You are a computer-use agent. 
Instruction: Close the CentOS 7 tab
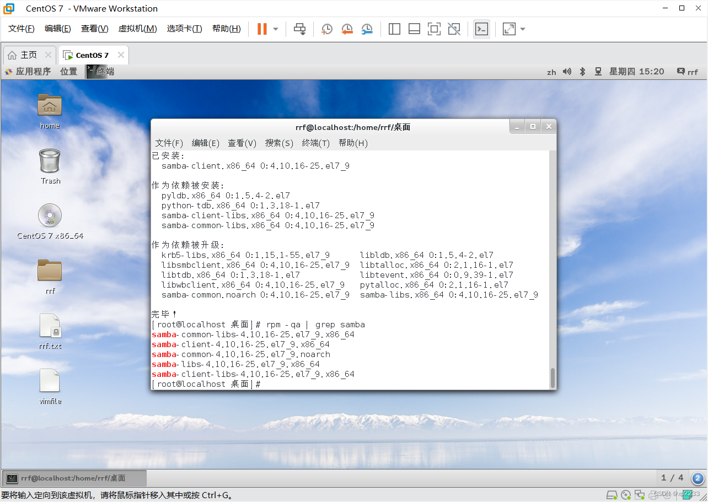coord(121,55)
